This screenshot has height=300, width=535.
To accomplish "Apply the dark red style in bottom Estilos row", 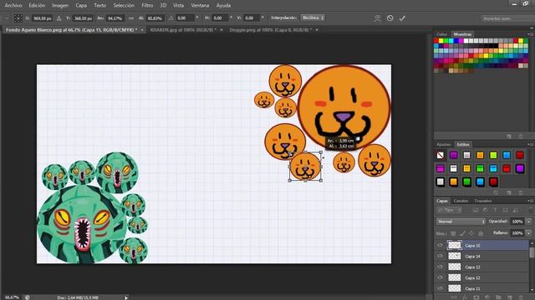I will tap(493, 182).
